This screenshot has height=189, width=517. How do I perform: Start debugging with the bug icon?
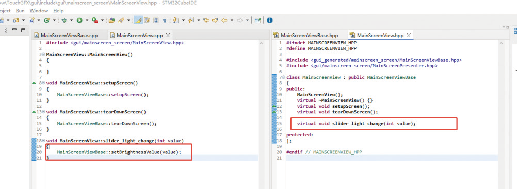point(64,20)
